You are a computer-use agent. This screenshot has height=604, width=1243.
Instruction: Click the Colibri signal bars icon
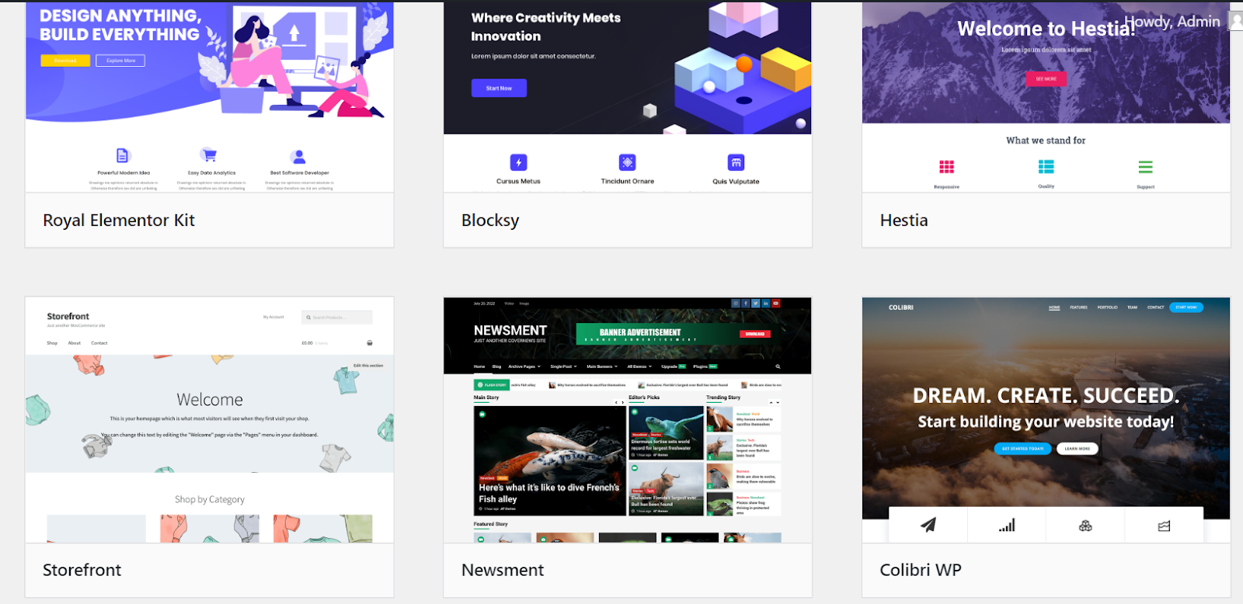pos(1007,526)
